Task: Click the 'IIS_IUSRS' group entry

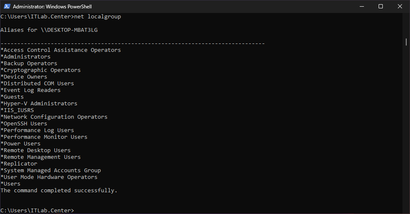Action: 18,110
